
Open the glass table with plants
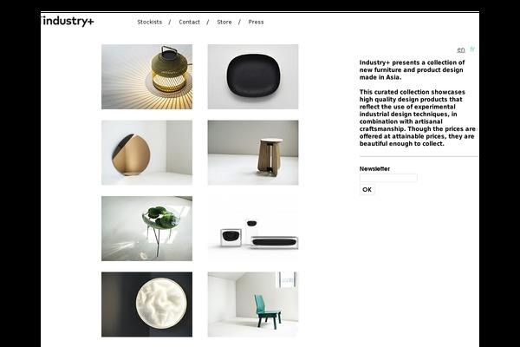point(147,228)
